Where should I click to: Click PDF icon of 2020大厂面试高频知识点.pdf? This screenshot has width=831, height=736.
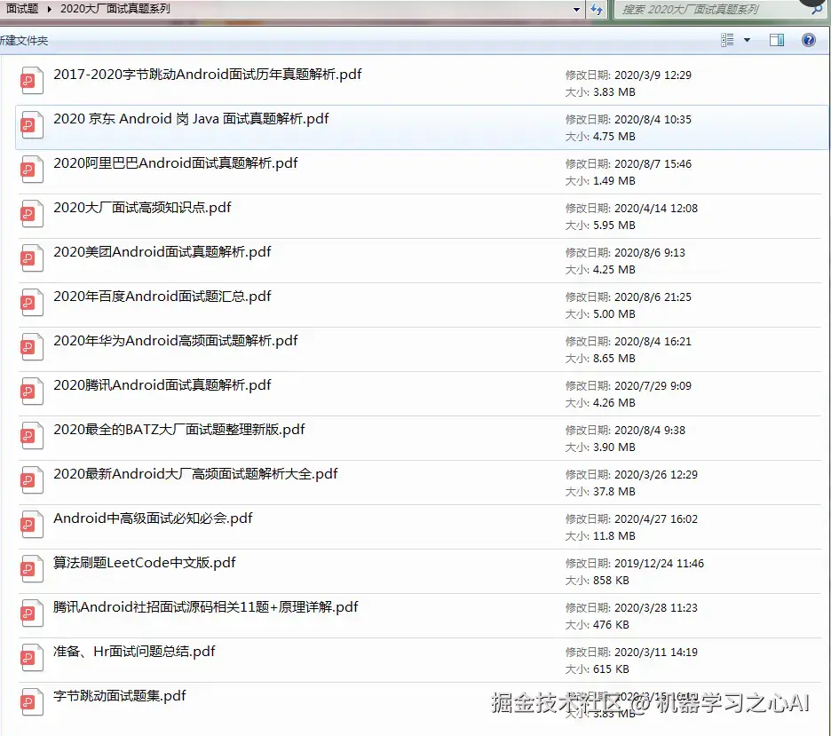31,214
